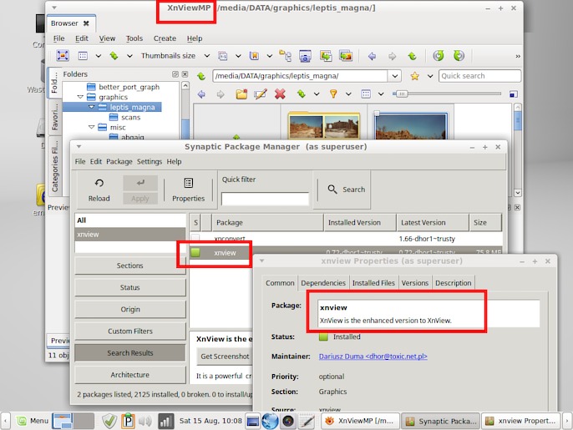573x430 pixels.
Task: Click the folder tree icon in XnViewMP toolbar
Action: (x=285, y=56)
